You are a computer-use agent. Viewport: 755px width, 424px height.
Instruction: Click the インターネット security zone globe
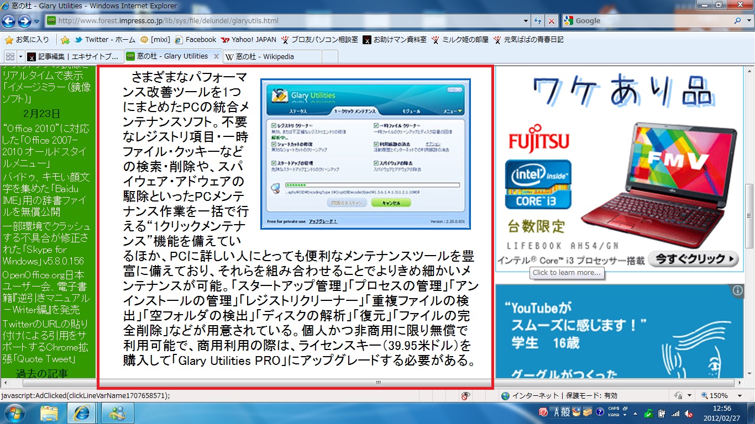point(505,396)
